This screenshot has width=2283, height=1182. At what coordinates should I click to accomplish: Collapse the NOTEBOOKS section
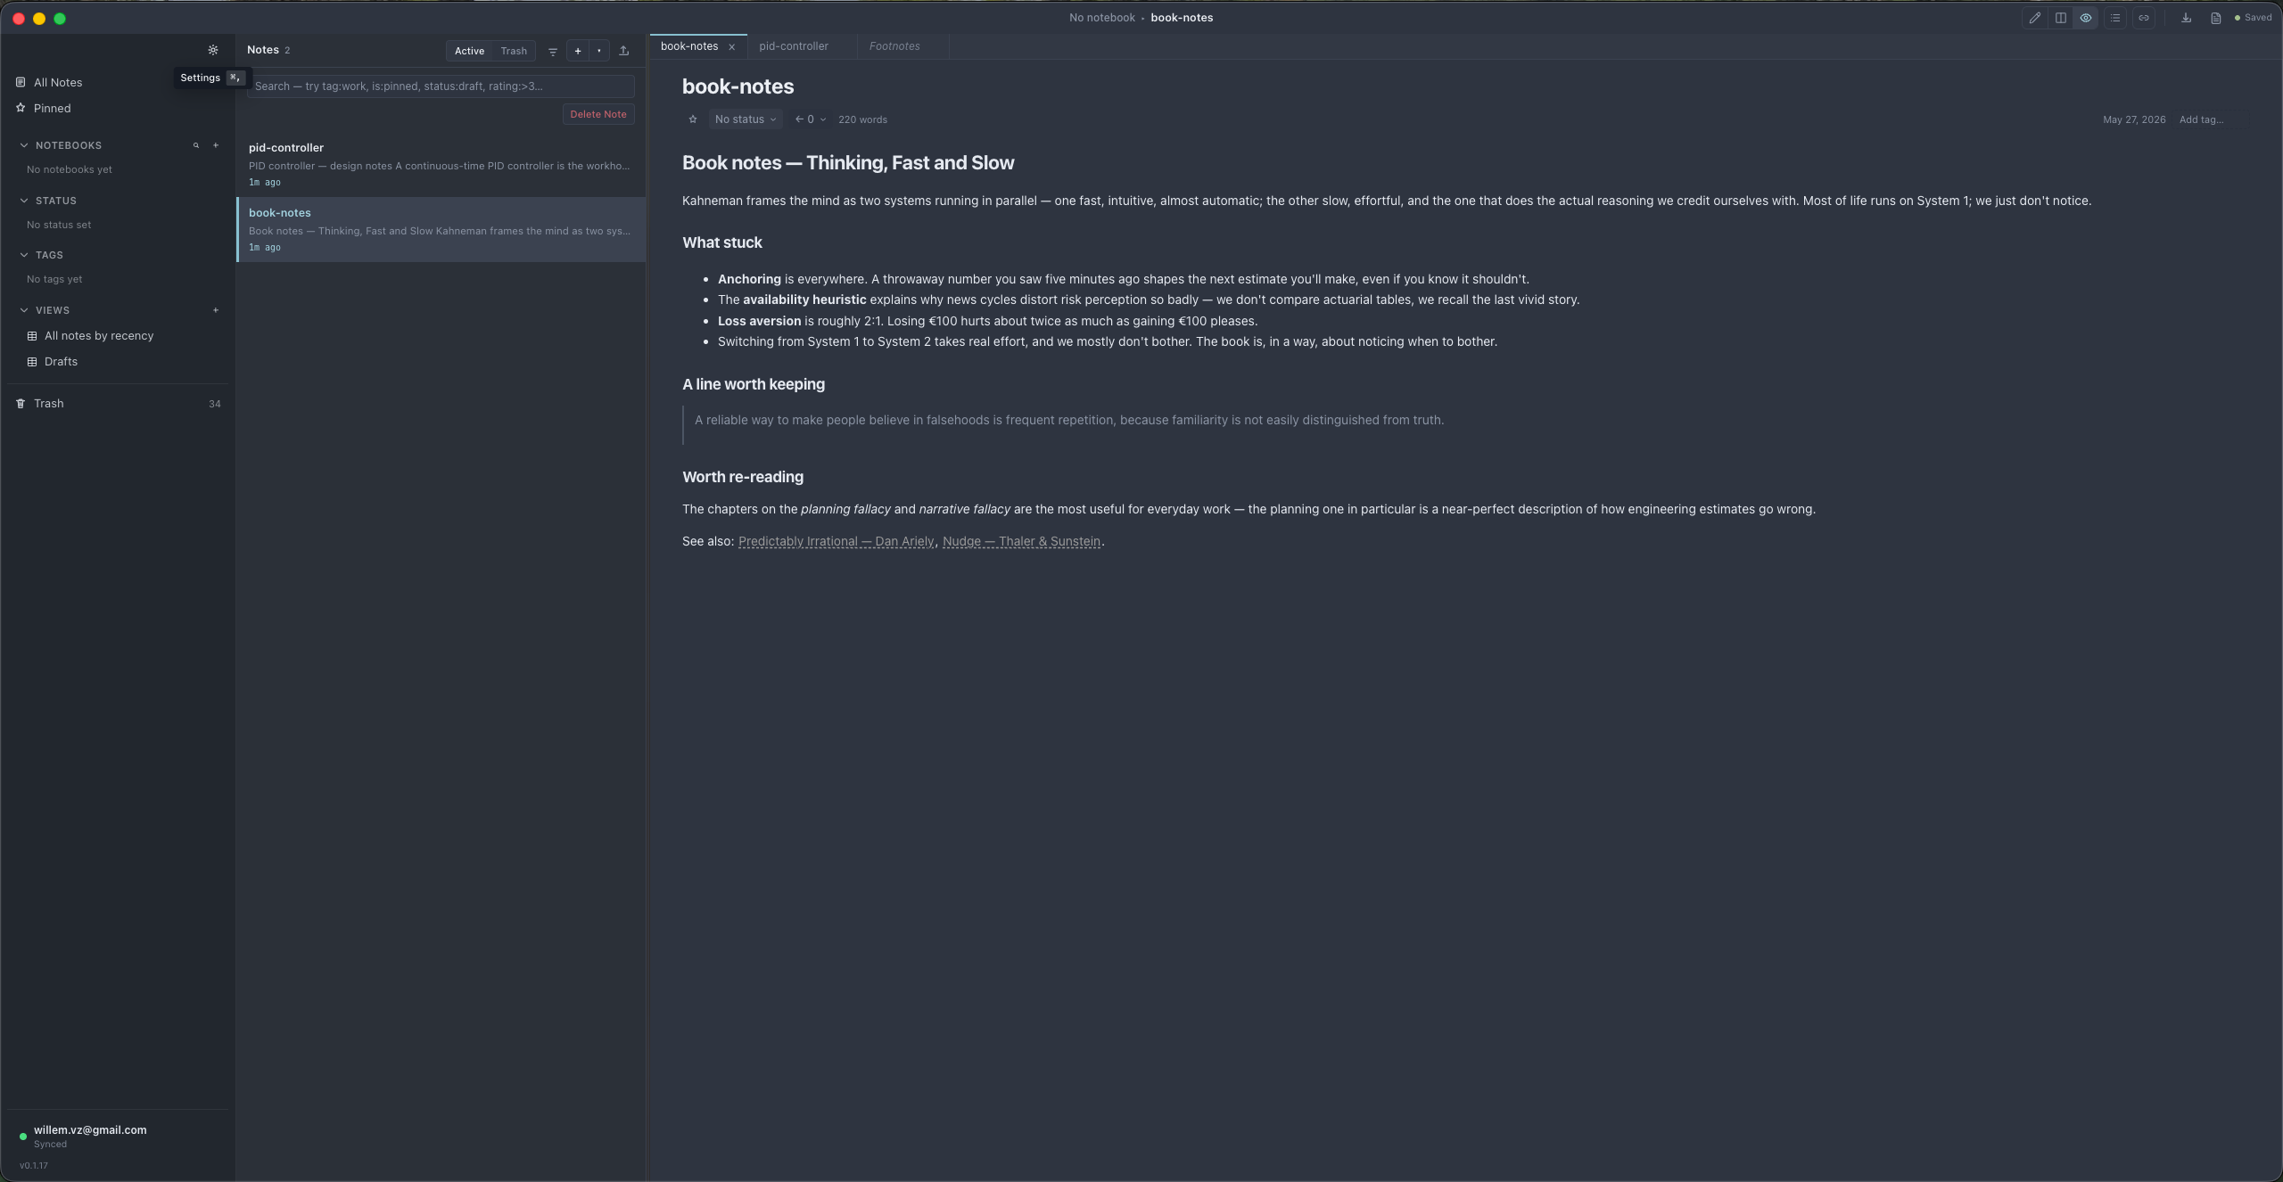[x=24, y=145]
